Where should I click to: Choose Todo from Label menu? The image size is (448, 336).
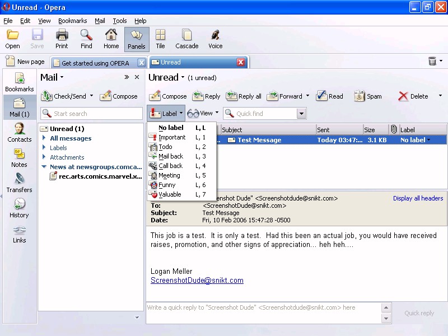181,147
